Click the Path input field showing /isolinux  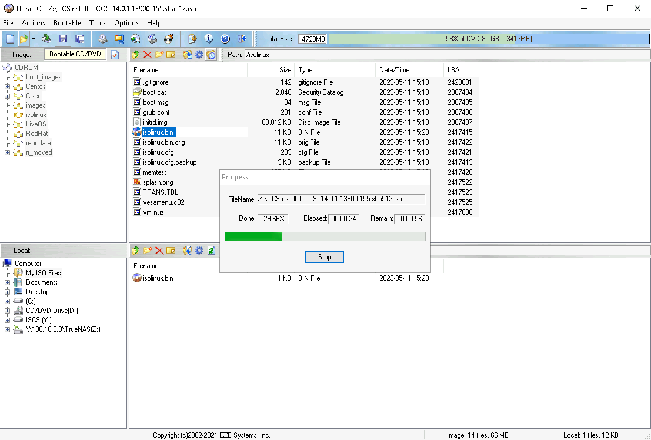(447, 55)
